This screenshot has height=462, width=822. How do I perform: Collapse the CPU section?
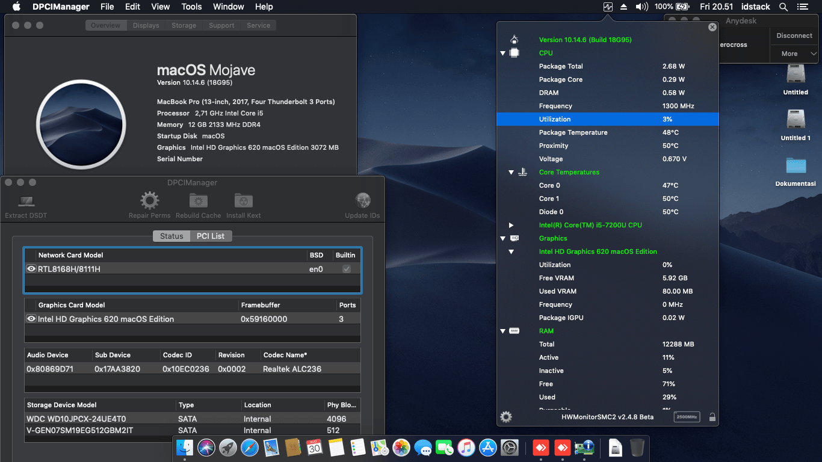point(503,53)
